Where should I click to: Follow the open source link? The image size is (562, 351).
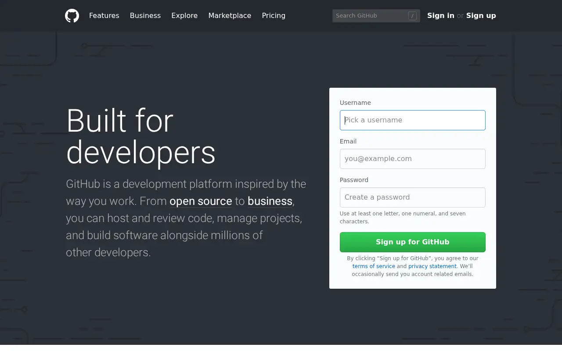[201, 201]
